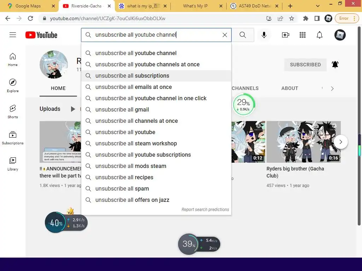
Task: Open the notifications bell in header
Action: click(320, 35)
